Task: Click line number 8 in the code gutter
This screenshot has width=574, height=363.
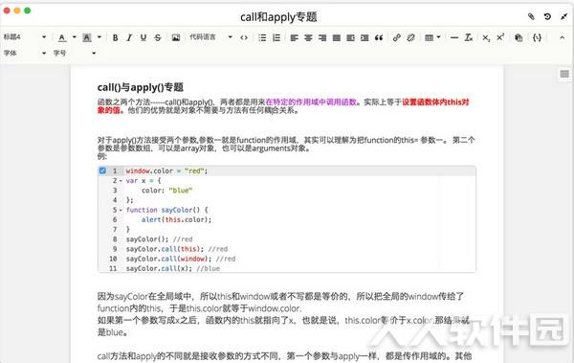Action: click(x=115, y=239)
